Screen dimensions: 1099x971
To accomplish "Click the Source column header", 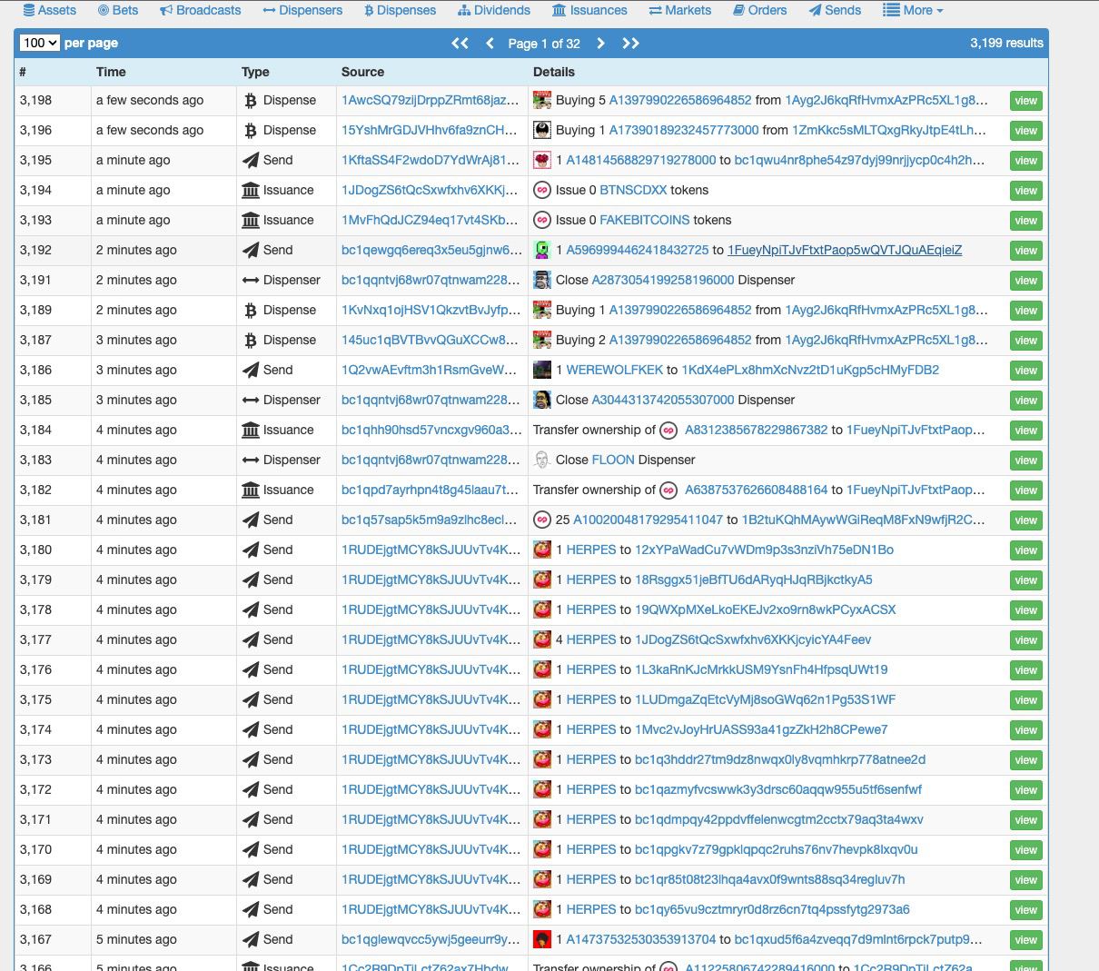I will (362, 73).
